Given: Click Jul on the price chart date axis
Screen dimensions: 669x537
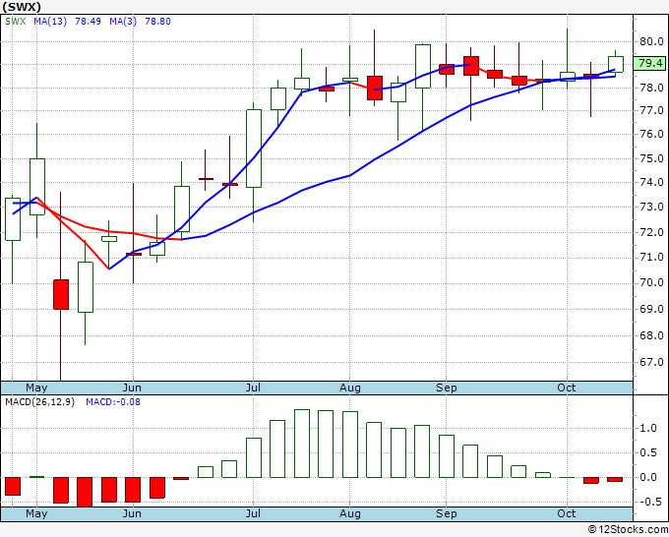Looking at the screenshot, I should (253, 388).
